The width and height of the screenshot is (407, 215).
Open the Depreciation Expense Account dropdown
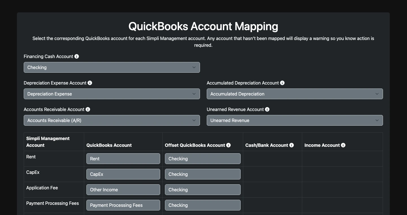coord(112,94)
